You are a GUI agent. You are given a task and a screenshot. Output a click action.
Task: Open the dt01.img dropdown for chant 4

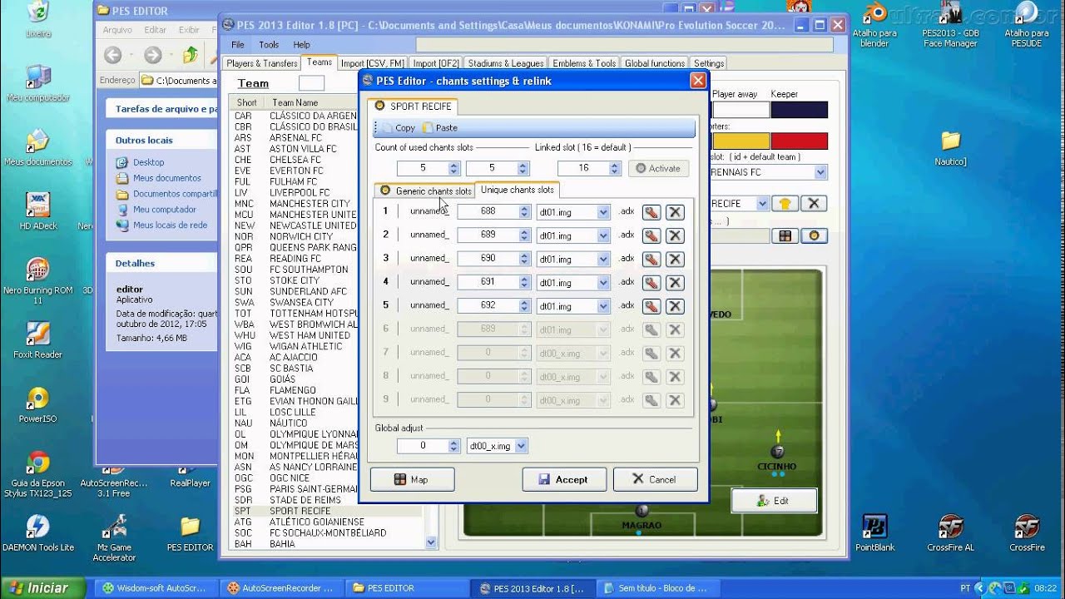[603, 283]
